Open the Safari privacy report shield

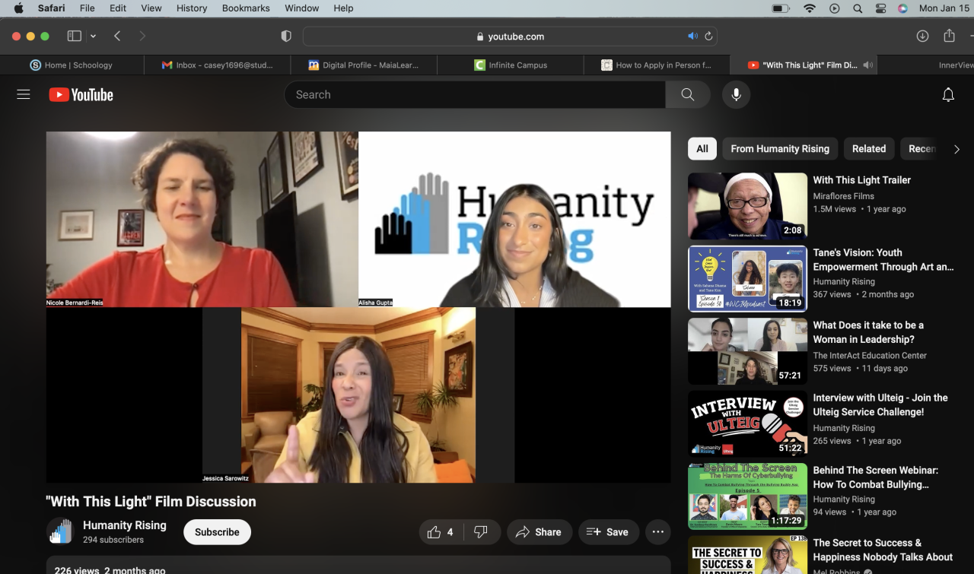tap(286, 36)
